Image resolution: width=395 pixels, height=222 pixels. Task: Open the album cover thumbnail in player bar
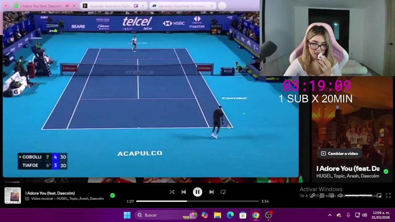coord(13,195)
